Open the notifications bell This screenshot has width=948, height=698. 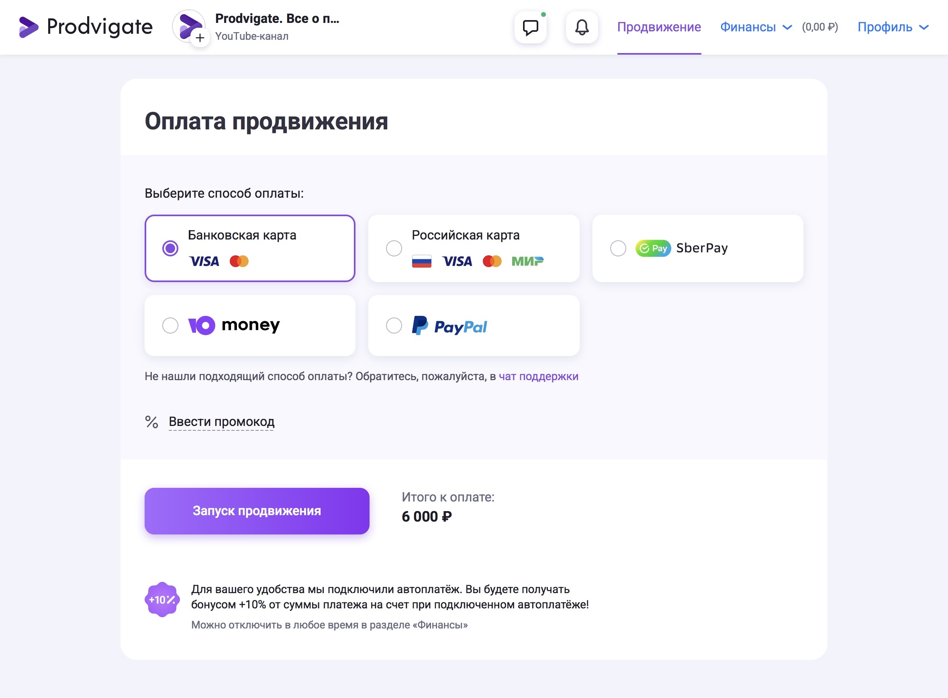pos(582,27)
